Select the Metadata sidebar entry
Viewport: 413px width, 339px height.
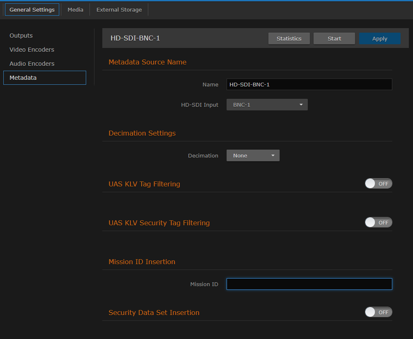point(23,78)
